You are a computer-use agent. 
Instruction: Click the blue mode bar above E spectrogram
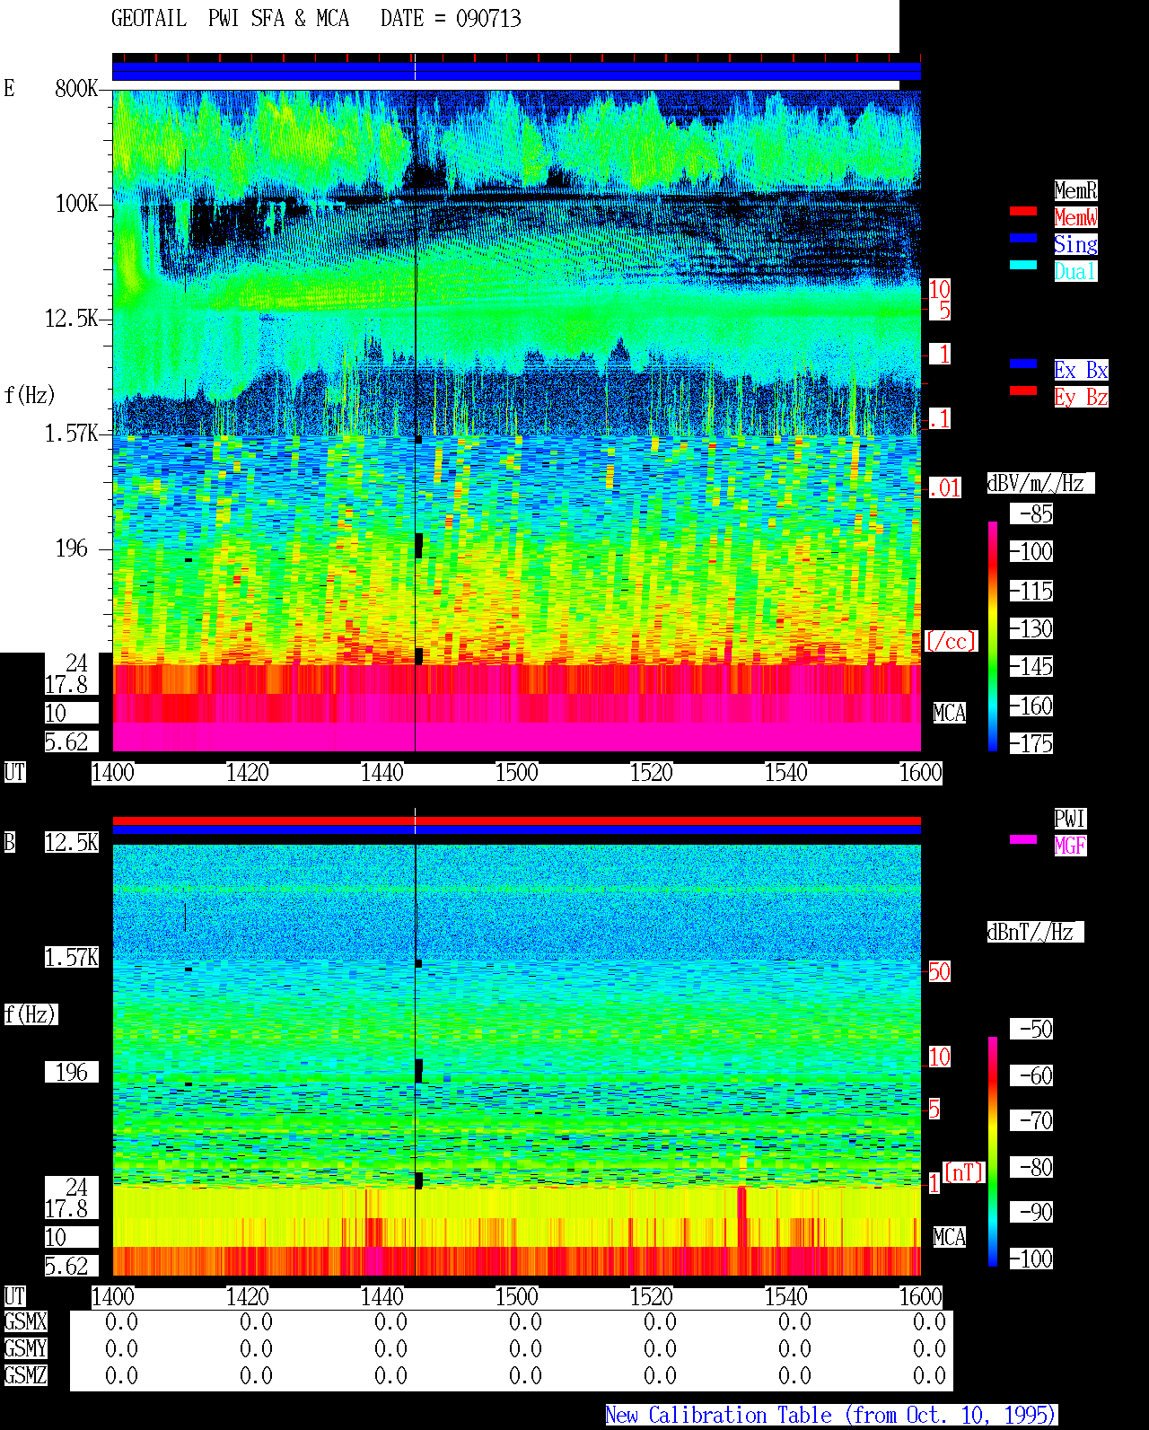(x=516, y=71)
